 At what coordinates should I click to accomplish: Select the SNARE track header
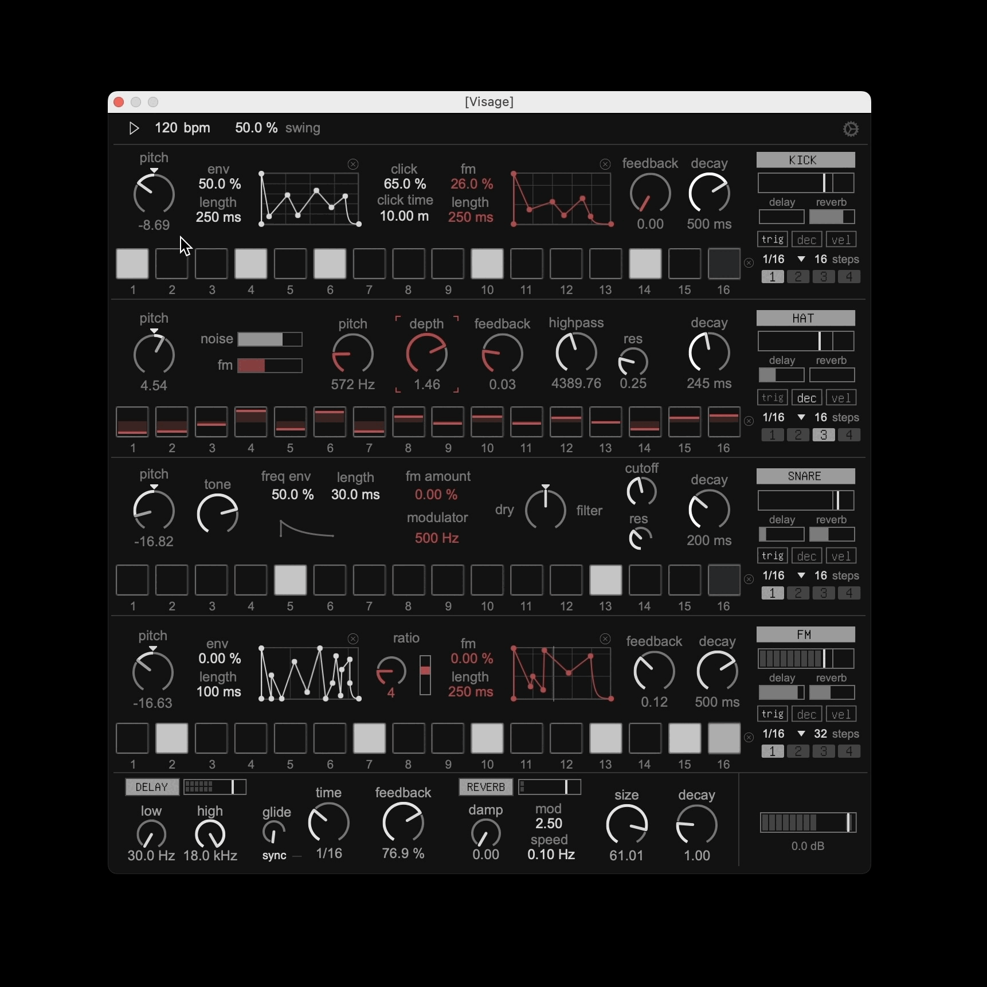coord(805,476)
